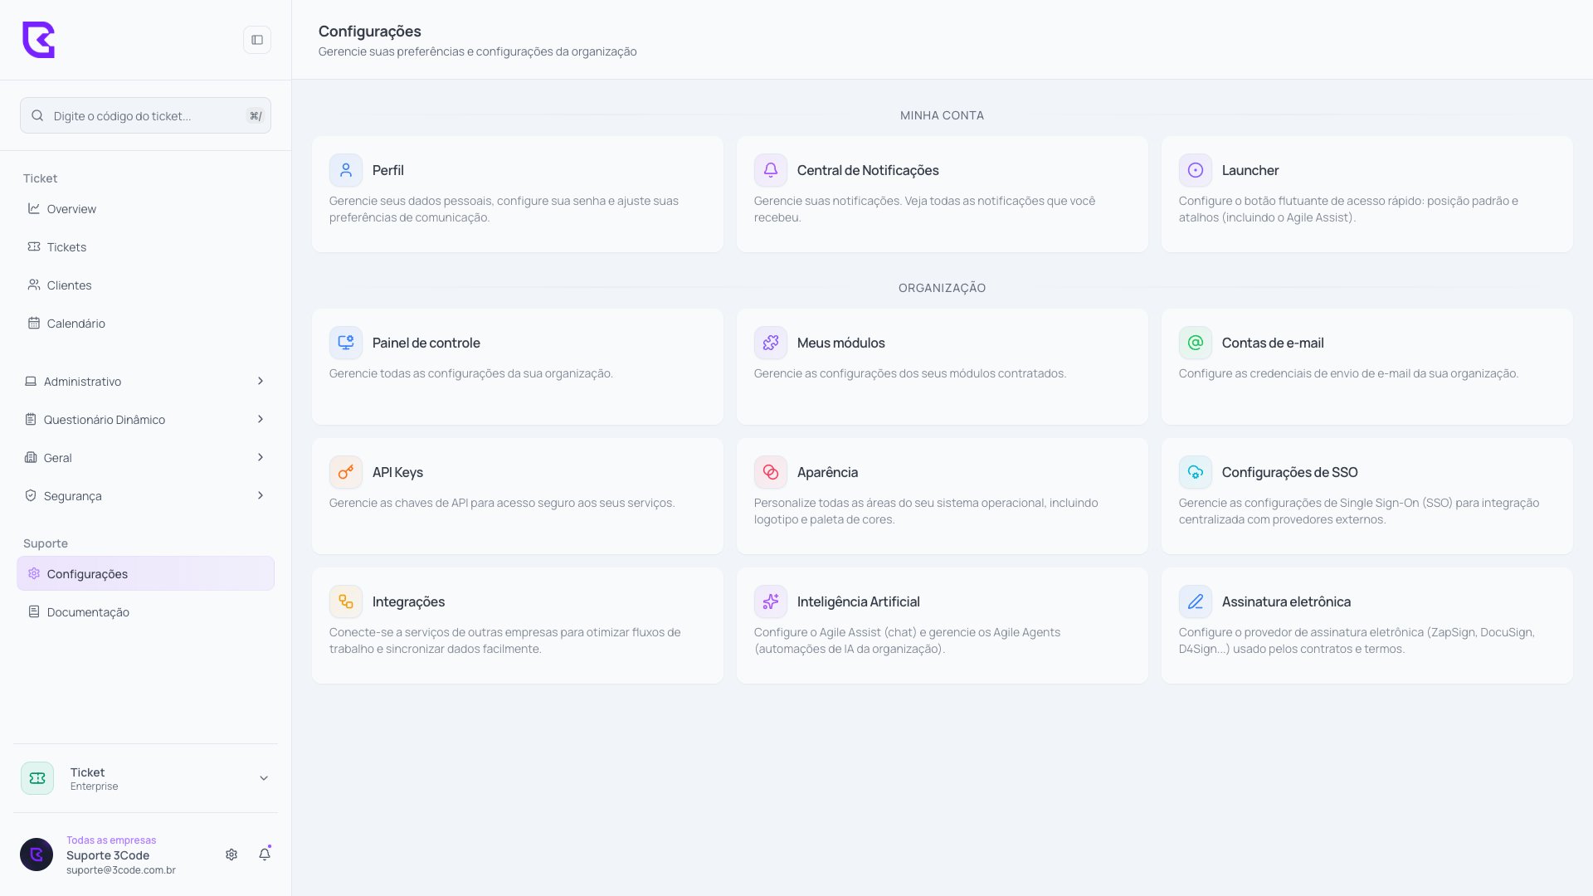Open the Inteligência Artificial card
Image resolution: width=1593 pixels, height=896 pixels.
pos(943,626)
